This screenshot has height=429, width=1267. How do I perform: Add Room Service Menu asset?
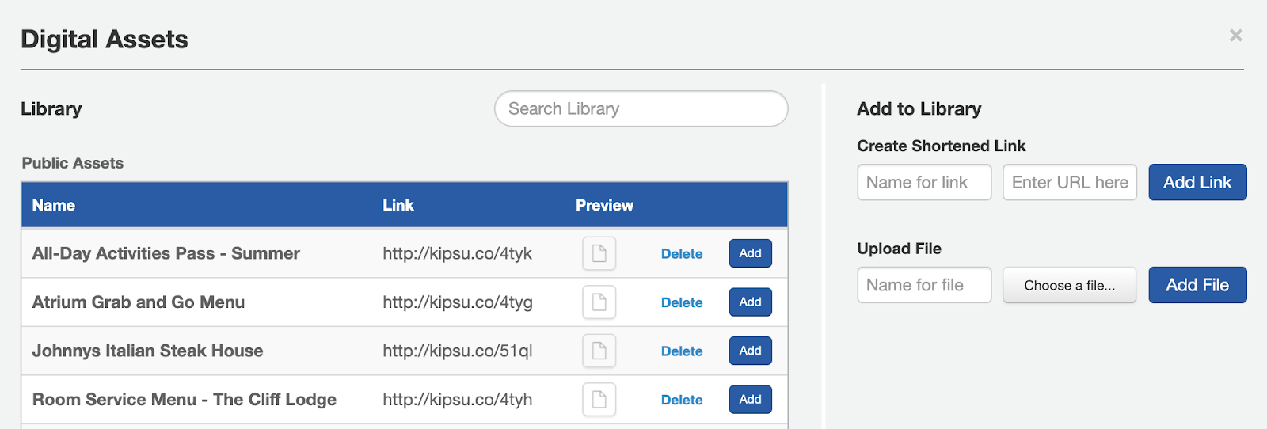coord(750,399)
